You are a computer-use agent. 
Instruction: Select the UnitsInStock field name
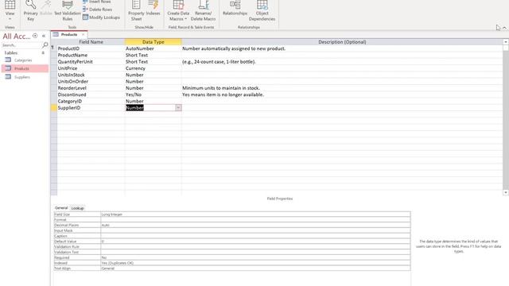coord(71,75)
